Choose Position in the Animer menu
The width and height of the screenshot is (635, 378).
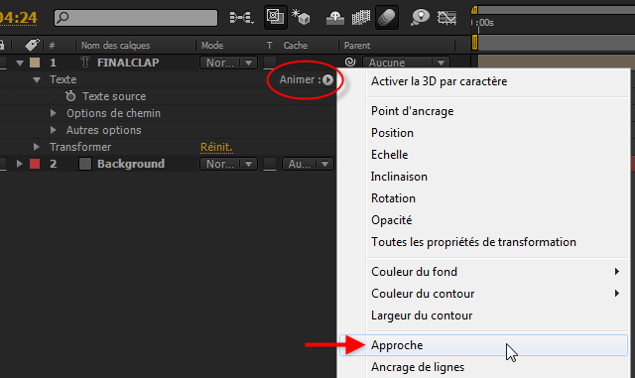click(392, 133)
